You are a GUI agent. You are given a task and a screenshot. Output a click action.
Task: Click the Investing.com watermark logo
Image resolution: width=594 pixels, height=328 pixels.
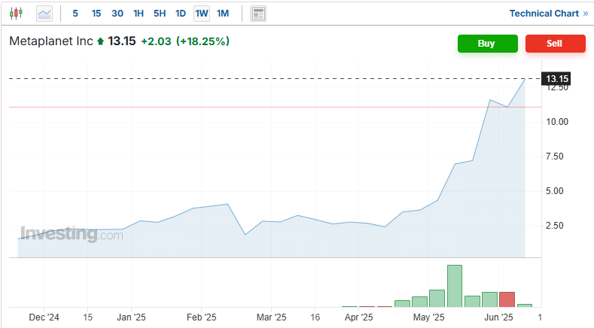click(x=72, y=233)
